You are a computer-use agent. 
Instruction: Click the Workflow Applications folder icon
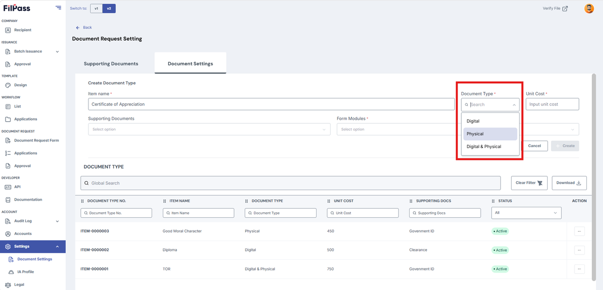tap(8, 119)
